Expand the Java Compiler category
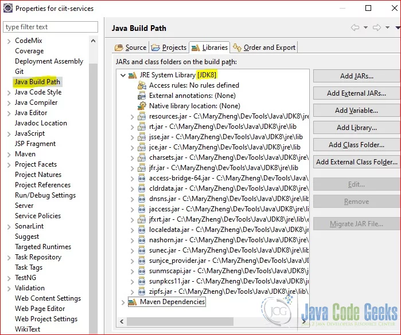Screen dimensions: 401x335 click(x=9, y=103)
